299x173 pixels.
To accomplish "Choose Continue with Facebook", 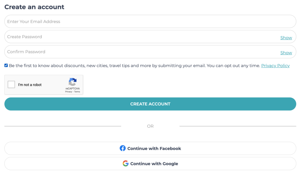I will click(154, 148).
